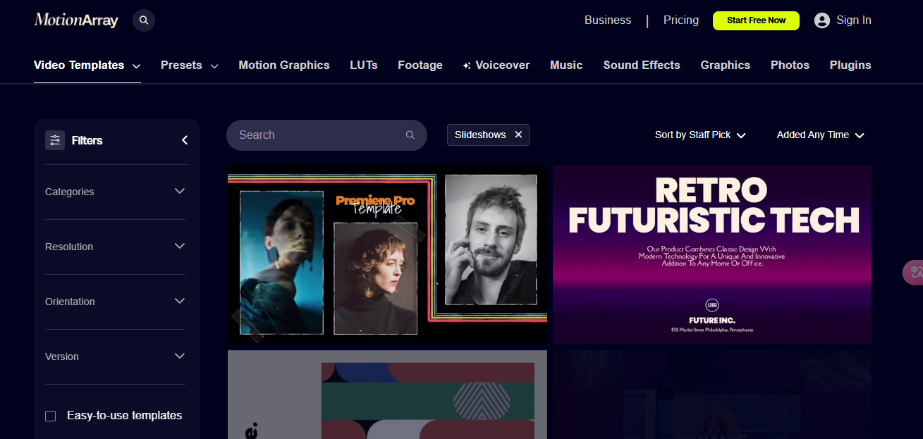This screenshot has width=923, height=439.
Task: Go to the Photos section
Action: 790,65
